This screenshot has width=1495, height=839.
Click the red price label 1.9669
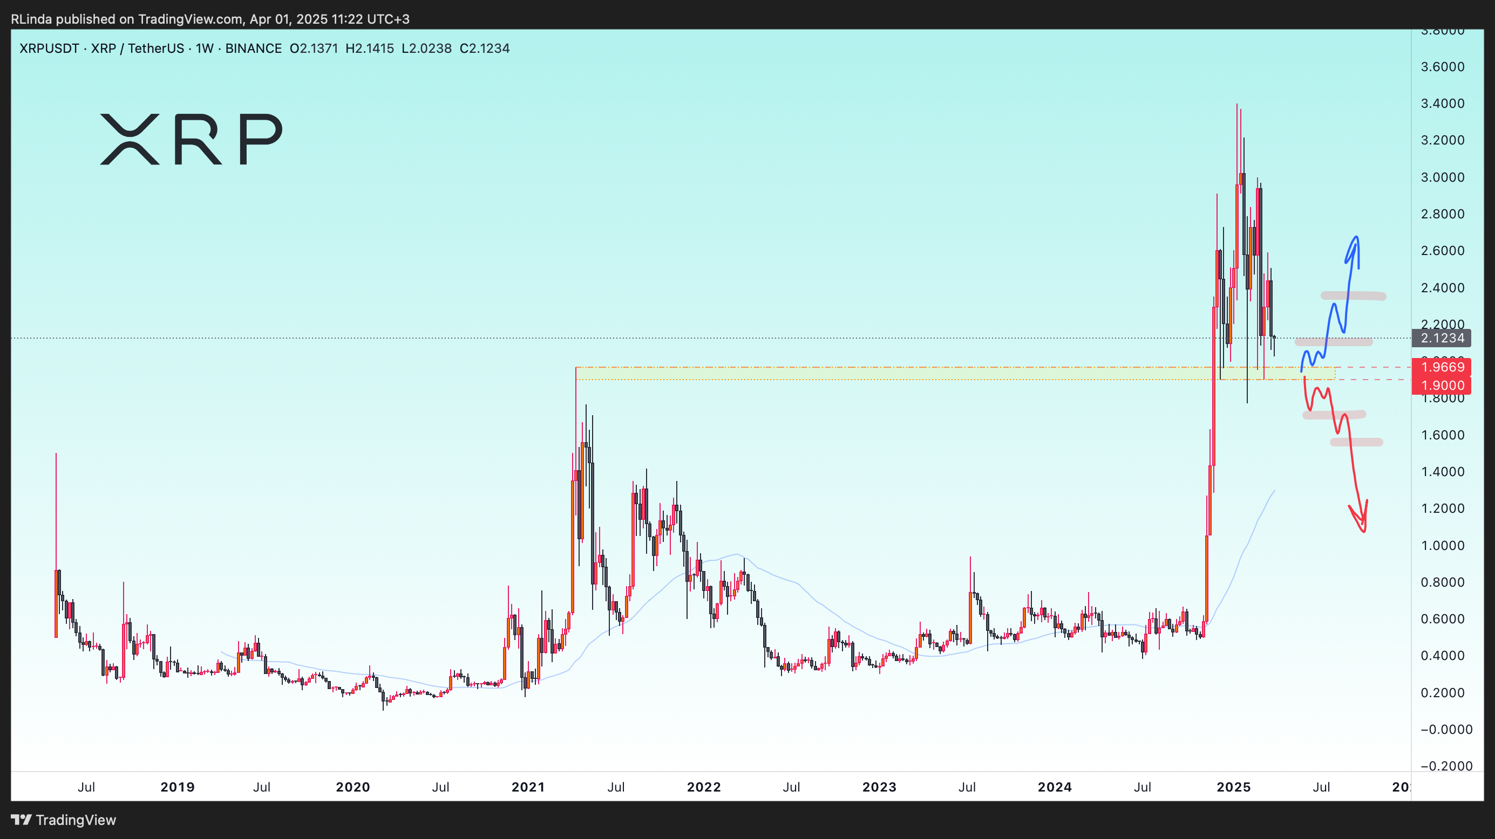(x=1441, y=367)
